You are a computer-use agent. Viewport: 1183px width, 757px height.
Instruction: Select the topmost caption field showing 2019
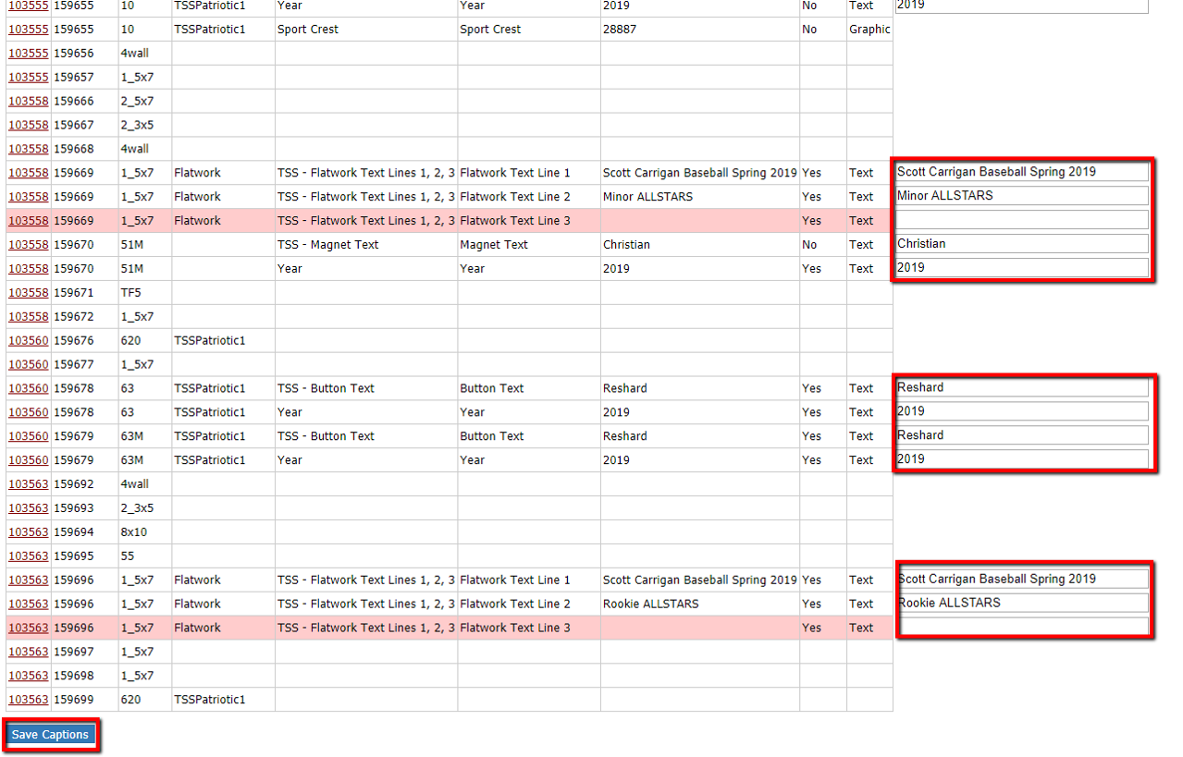1020,6
